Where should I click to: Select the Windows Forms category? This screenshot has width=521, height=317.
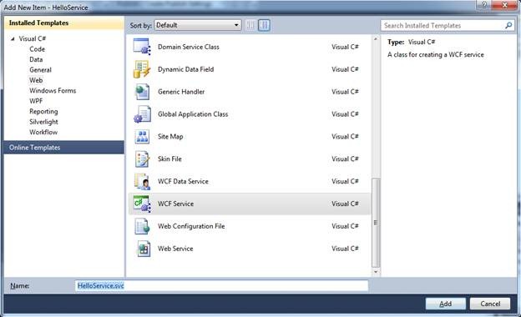53,91
